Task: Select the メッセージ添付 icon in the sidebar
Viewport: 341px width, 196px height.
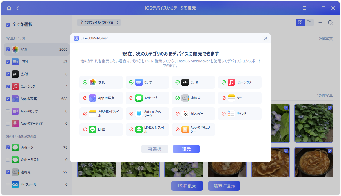Action: [15, 160]
